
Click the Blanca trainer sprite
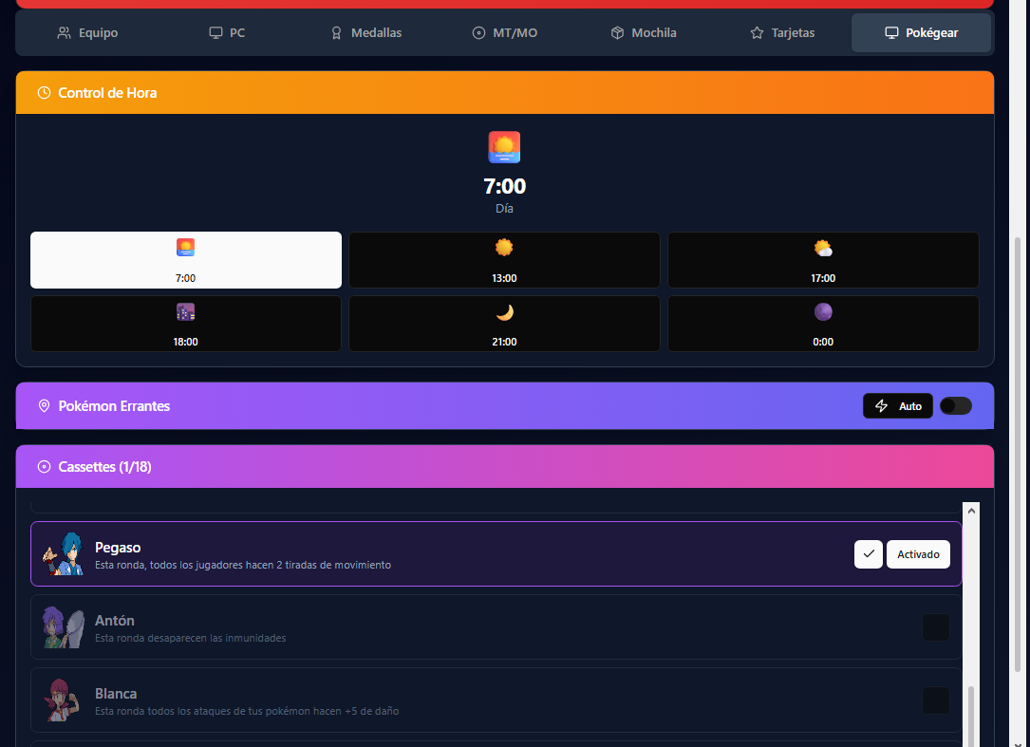click(x=62, y=700)
